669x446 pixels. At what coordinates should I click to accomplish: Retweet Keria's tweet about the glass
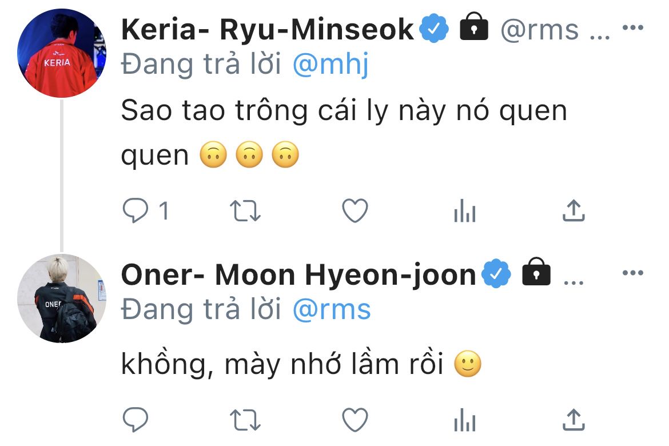pyautogui.click(x=245, y=211)
